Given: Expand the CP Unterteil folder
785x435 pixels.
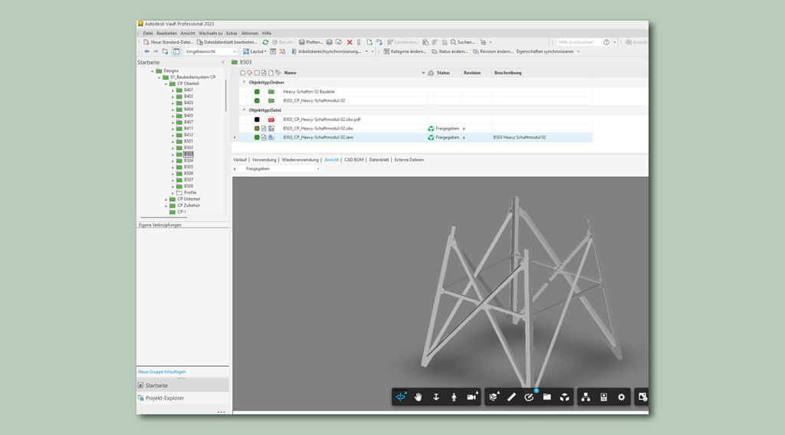Looking at the screenshot, I should [x=166, y=199].
